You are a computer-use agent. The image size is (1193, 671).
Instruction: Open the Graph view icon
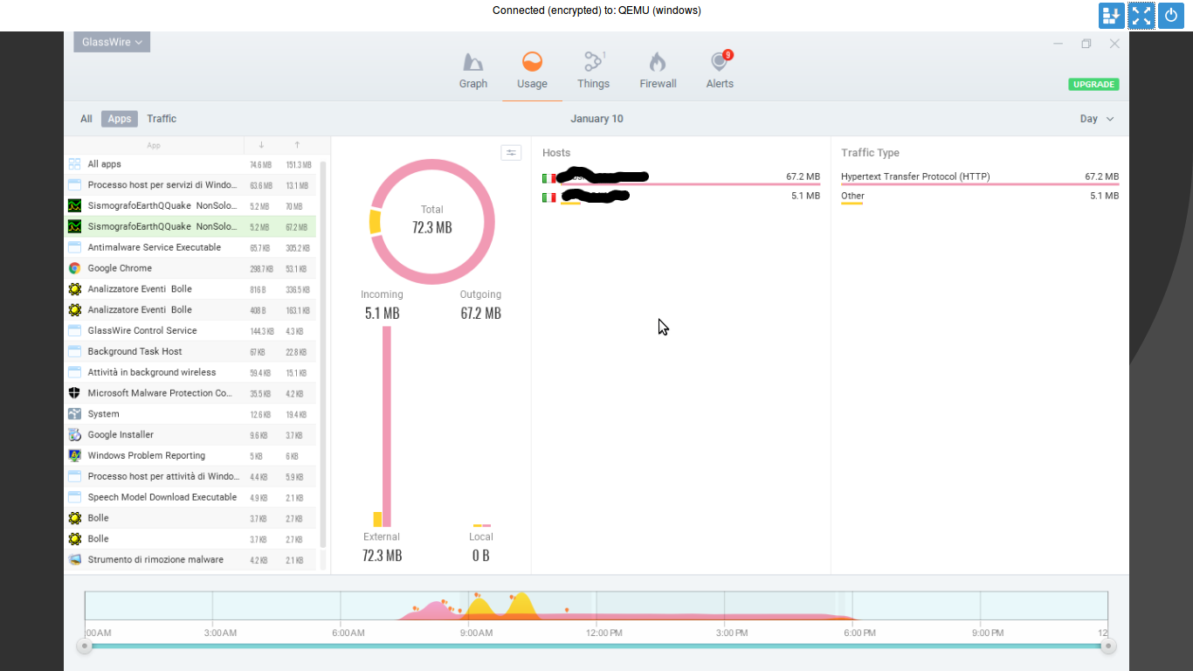tap(472, 62)
